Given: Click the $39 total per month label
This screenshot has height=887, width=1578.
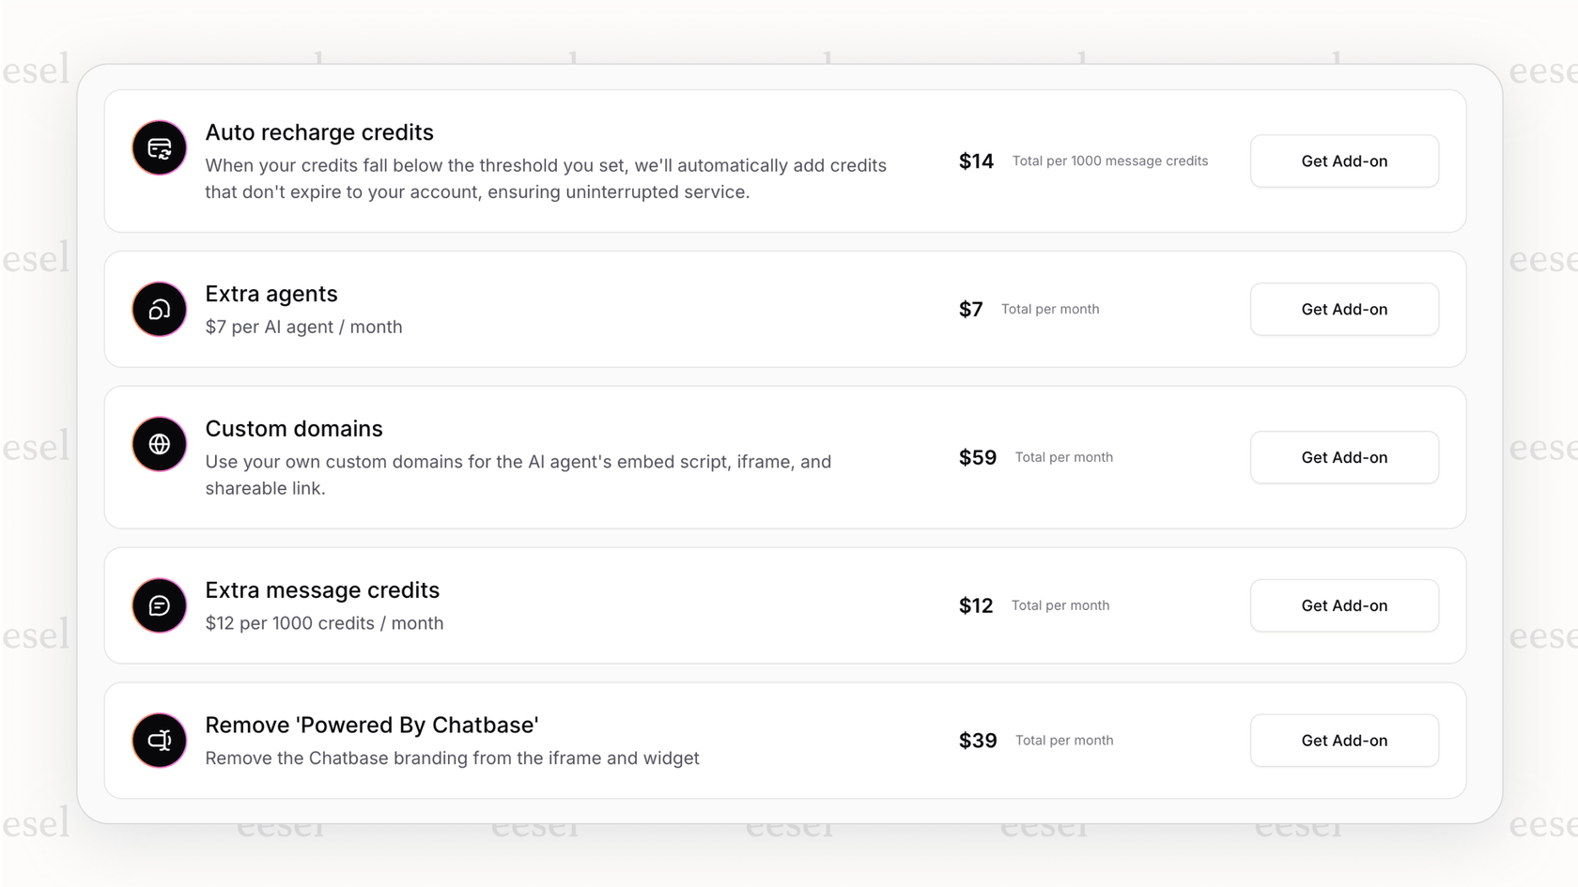Looking at the screenshot, I should click(x=1063, y=741).
